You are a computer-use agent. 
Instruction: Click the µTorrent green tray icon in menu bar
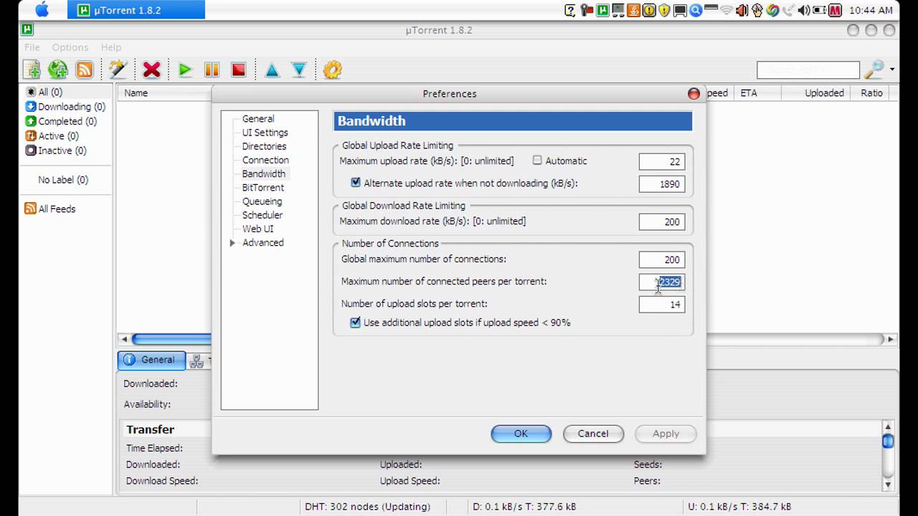603,10
